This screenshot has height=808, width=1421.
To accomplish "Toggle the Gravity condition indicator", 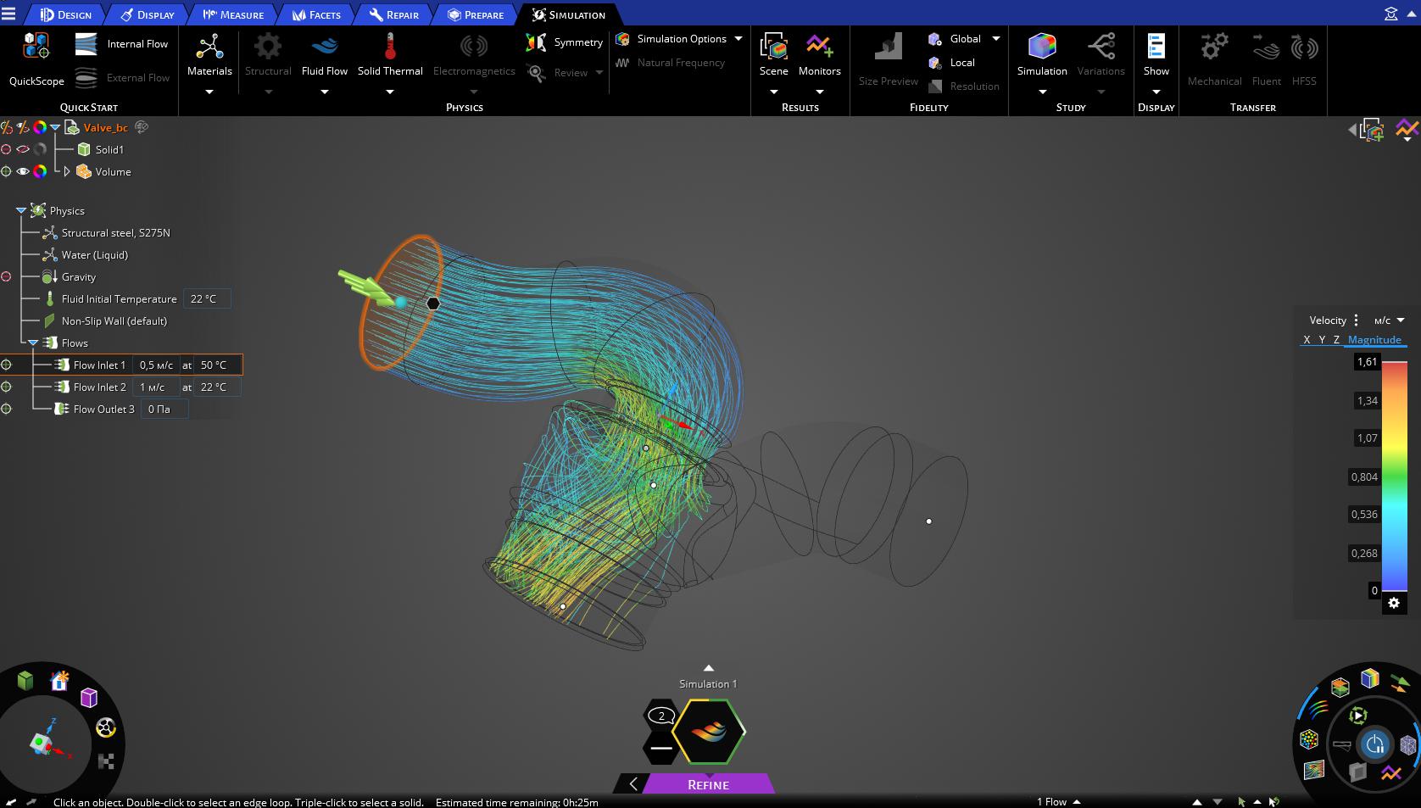I will click(x=6, y=276).
